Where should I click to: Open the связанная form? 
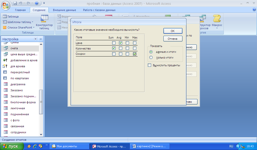pos(20,126)
